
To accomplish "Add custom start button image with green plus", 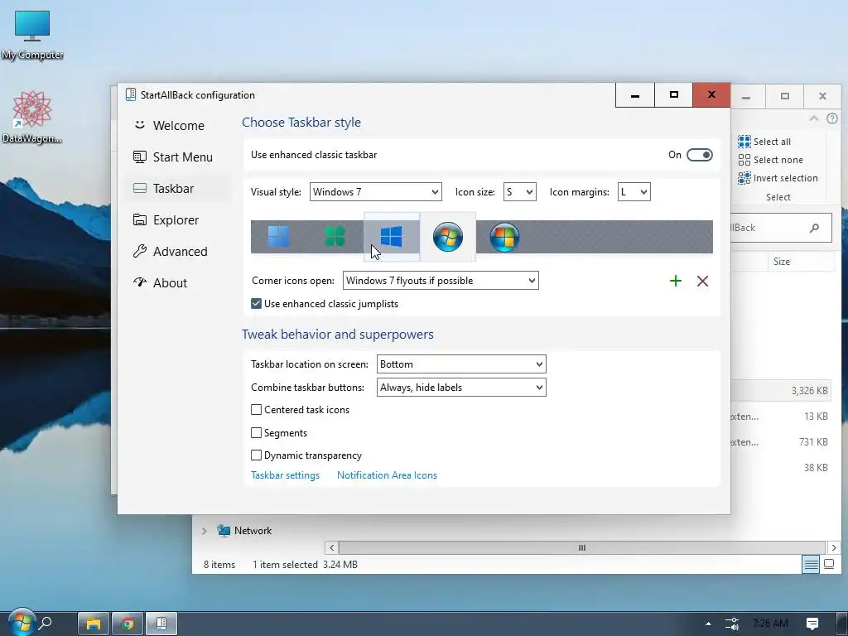I will (676, 281).
